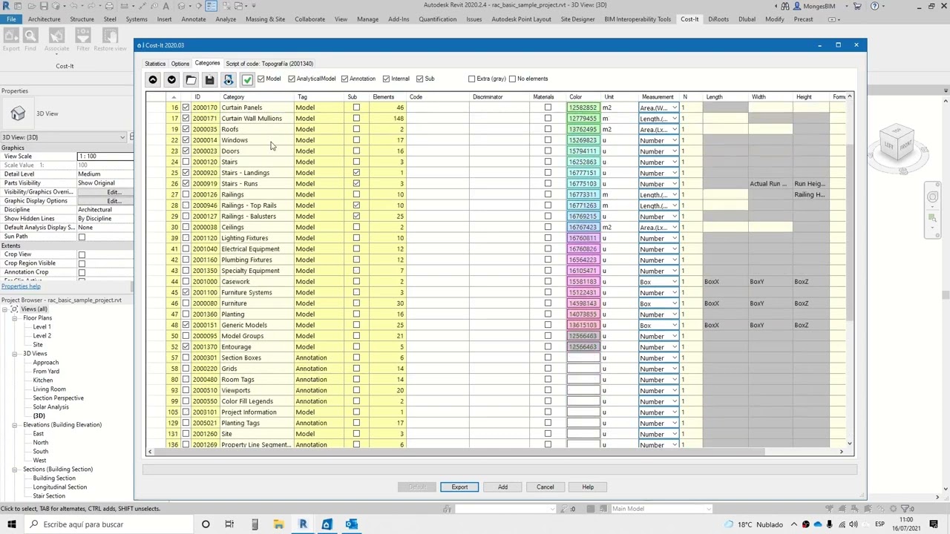
Task: Open the Properties help link
Action: click(21, 286)
